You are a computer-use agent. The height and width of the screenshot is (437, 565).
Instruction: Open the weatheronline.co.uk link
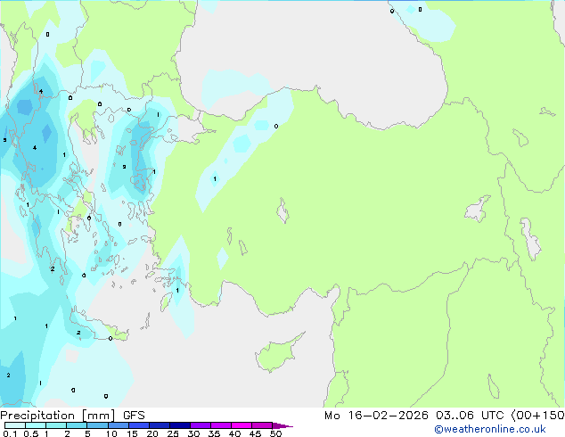(490, 429)
